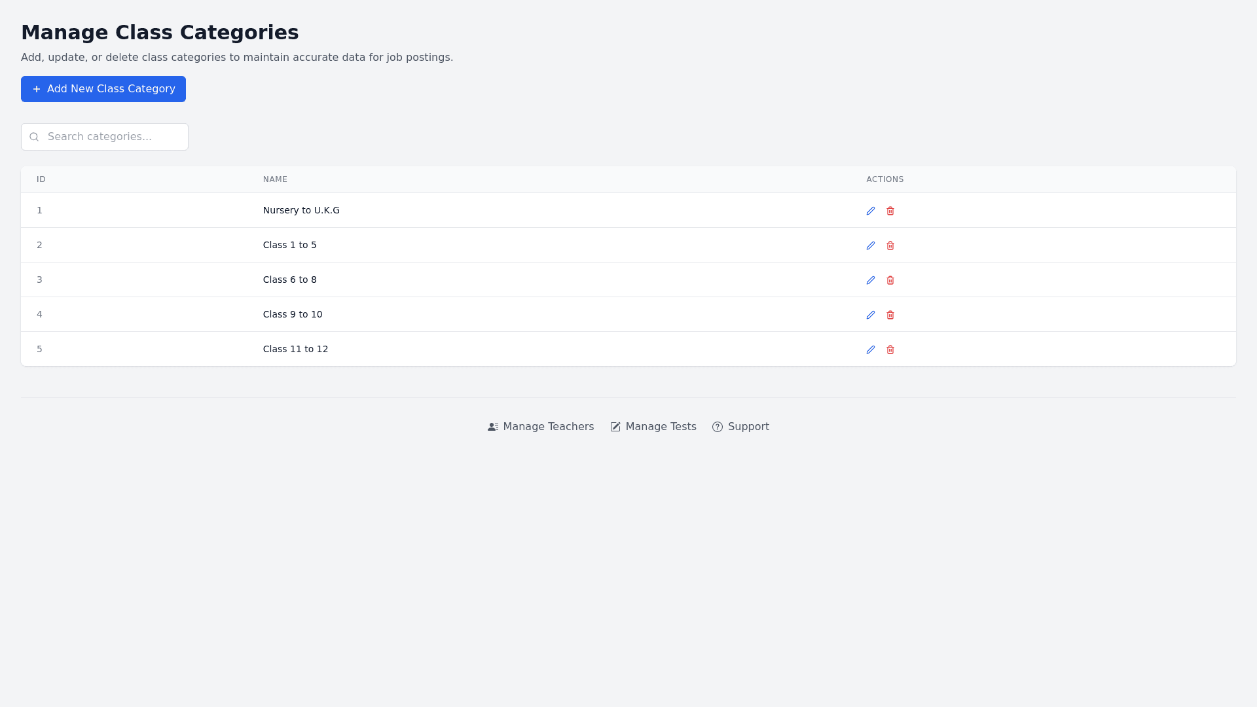Image resolution: width=1257 pixels, height=707 pixels.
Task: Go to Manage Tests page
Action: tap(653, 427)
